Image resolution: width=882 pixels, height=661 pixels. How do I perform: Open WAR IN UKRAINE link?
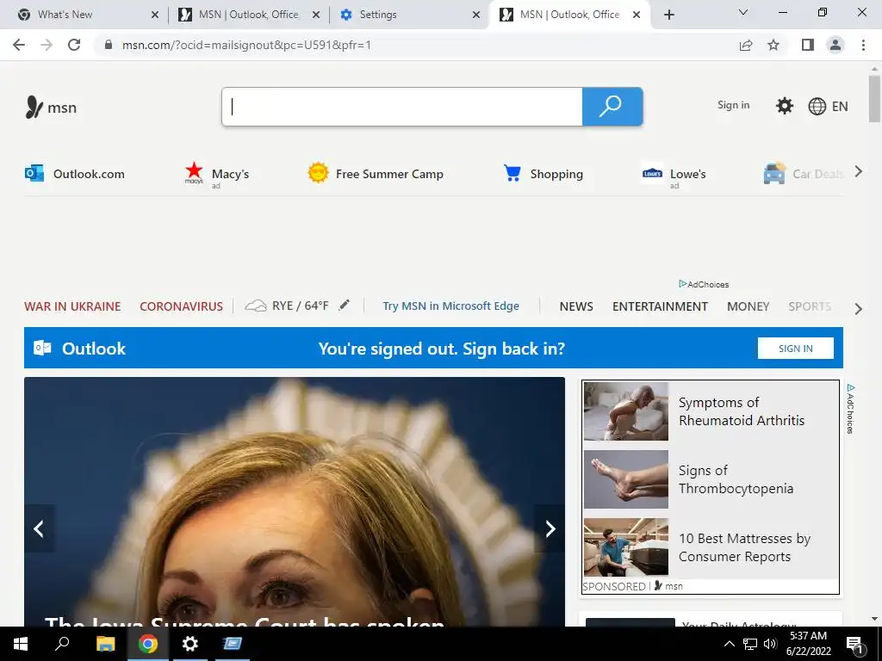[x=72, y=306]
